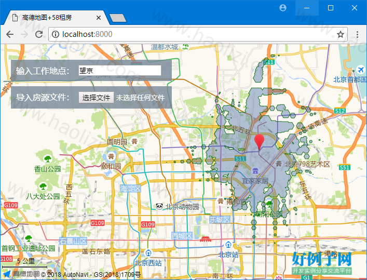Open Chrome three-dot menu
This screenshot has width=367, height=280.
(x=357, y=34)
